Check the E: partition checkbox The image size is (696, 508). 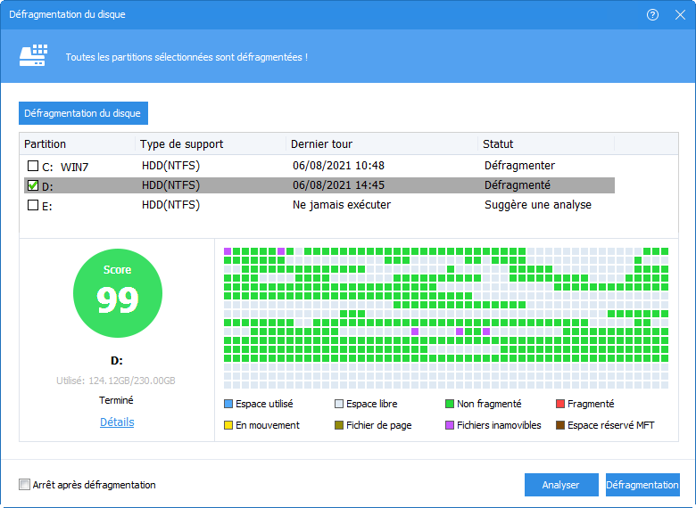click(x=33, y=205)
